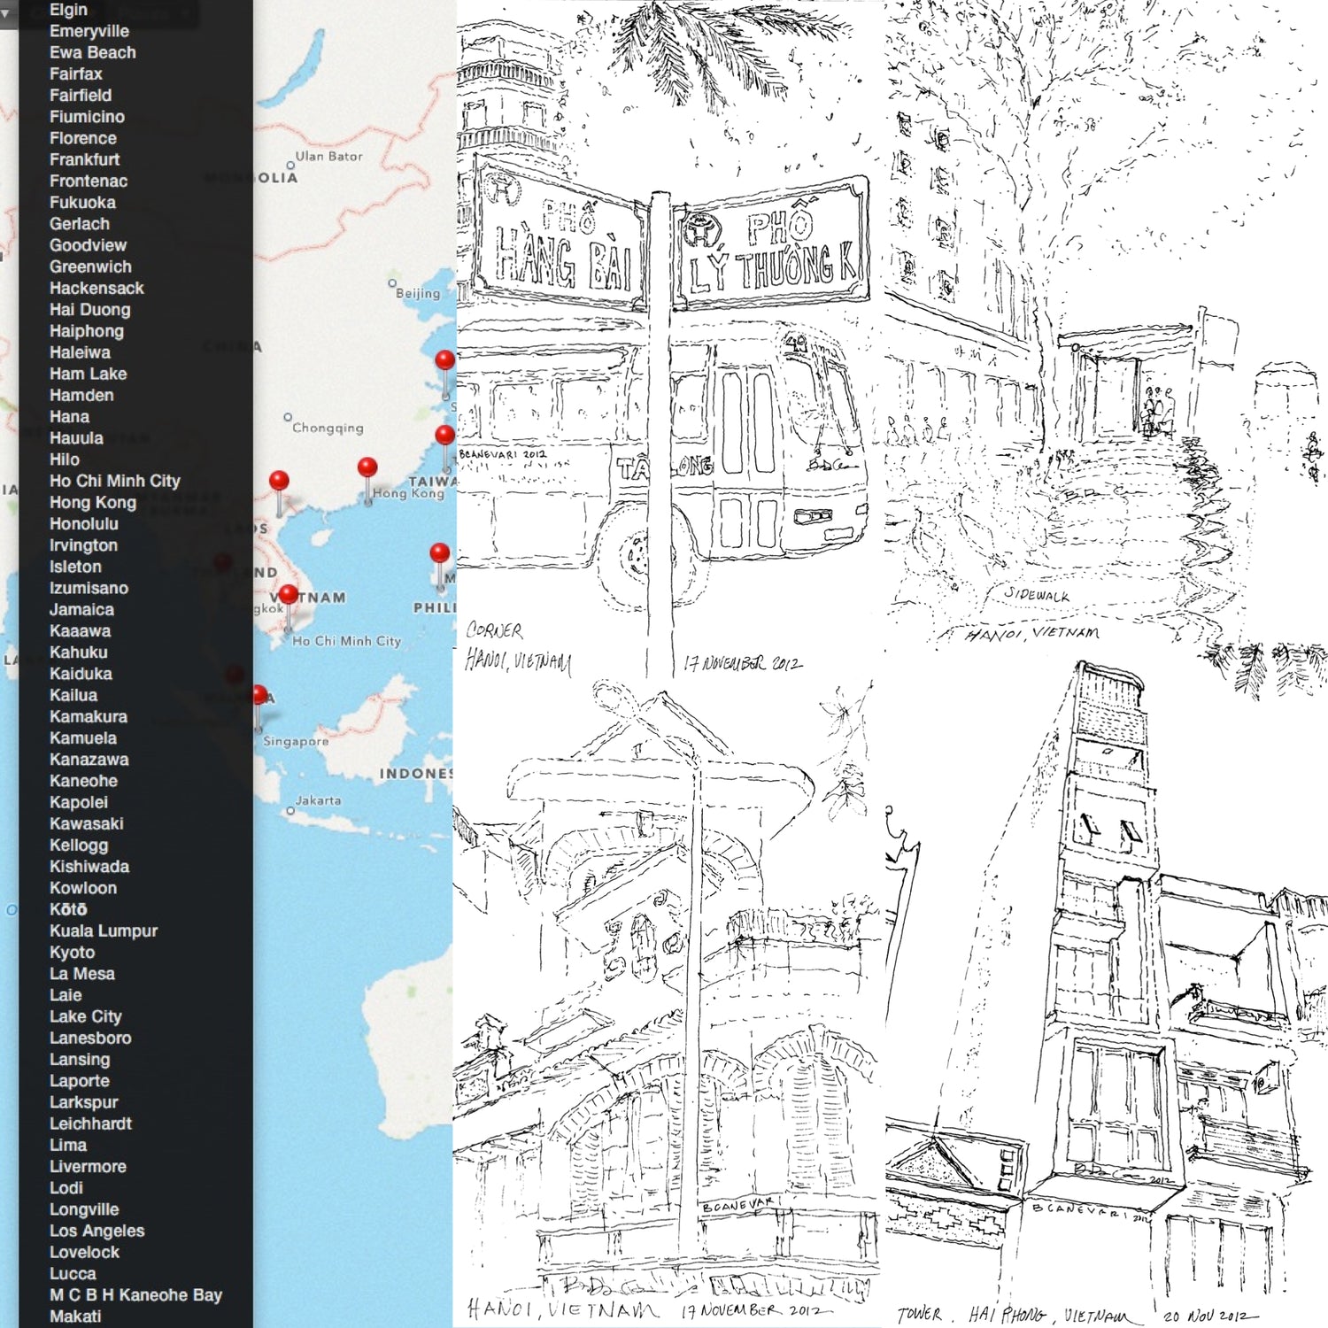This screenshot has width=1328, height=1328.
Task: Click the Jakarta city marker on map
Action: (290, 810)
